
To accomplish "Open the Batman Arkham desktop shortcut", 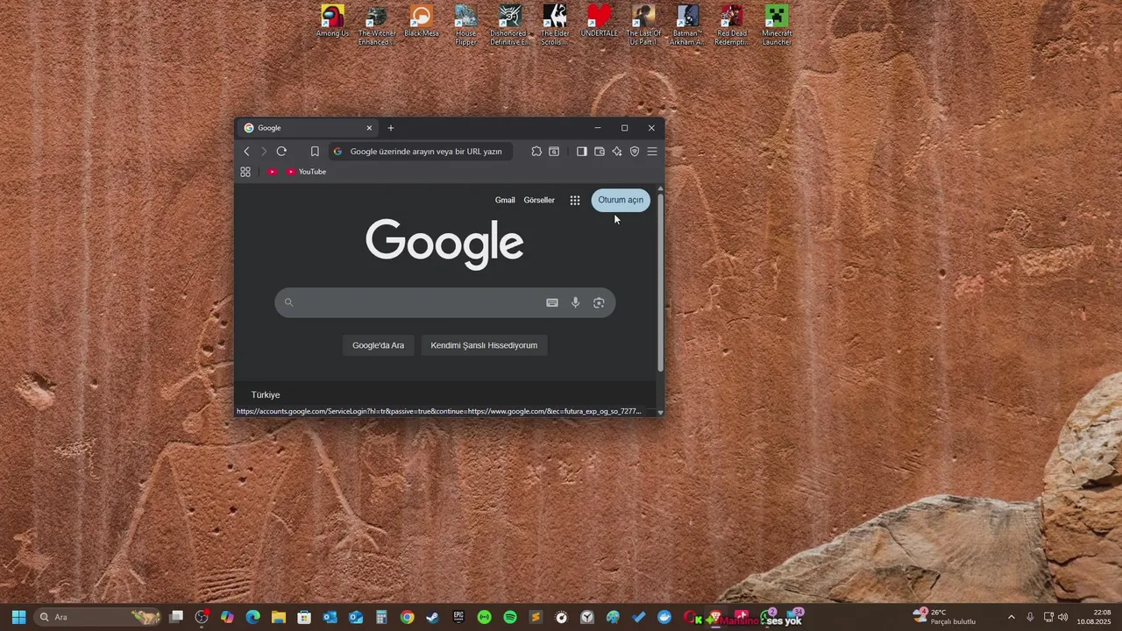I will tap(688, 25).
